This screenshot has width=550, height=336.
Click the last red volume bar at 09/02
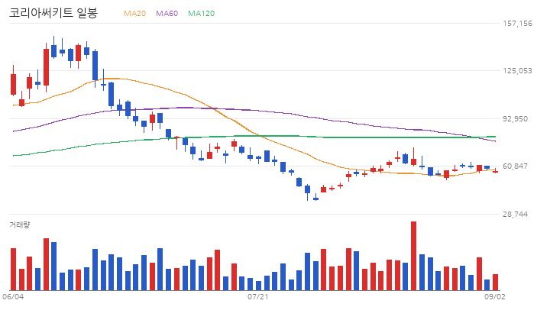[x=495, y=282]
